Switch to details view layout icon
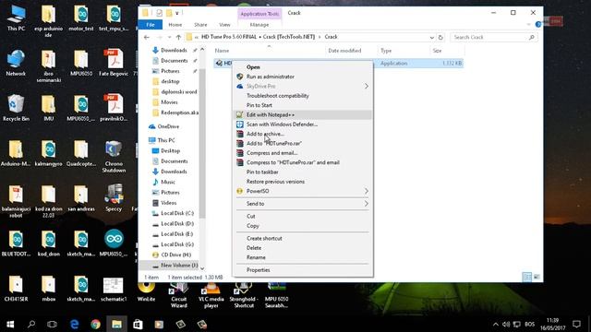Image resolution: width=591 pixels, height=332 pixels. tap(527, 277)
